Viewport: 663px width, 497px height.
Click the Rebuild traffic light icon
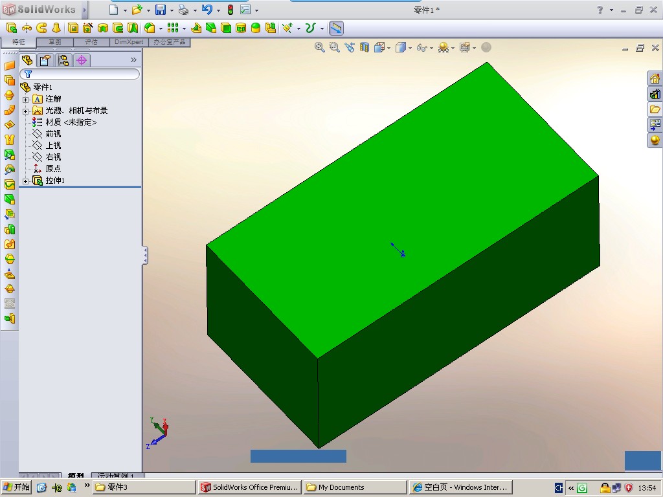[230, 9]
